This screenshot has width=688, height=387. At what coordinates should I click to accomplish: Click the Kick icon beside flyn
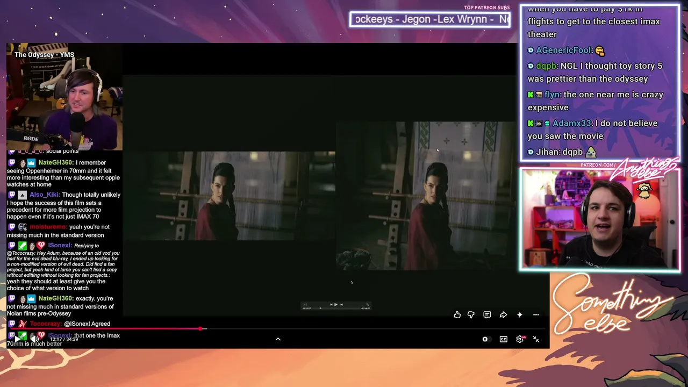(531, 95)
